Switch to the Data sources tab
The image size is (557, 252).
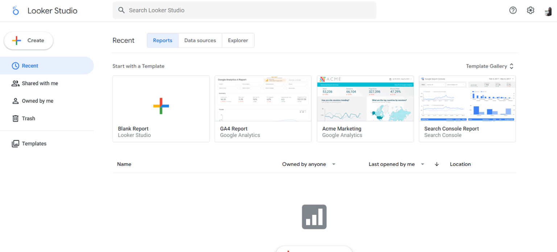(x=200, y=40)
